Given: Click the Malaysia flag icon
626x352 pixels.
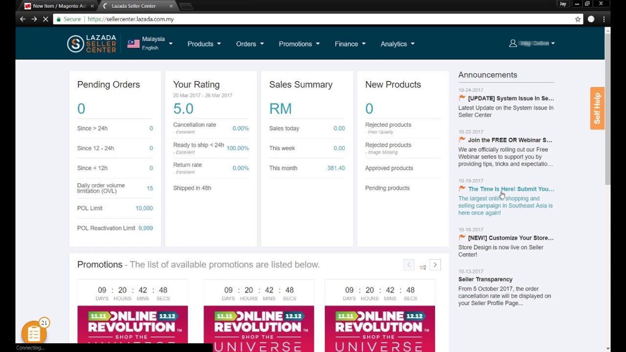Looking at the screenshot, I should pyautogui.click(x=134, y=44).
